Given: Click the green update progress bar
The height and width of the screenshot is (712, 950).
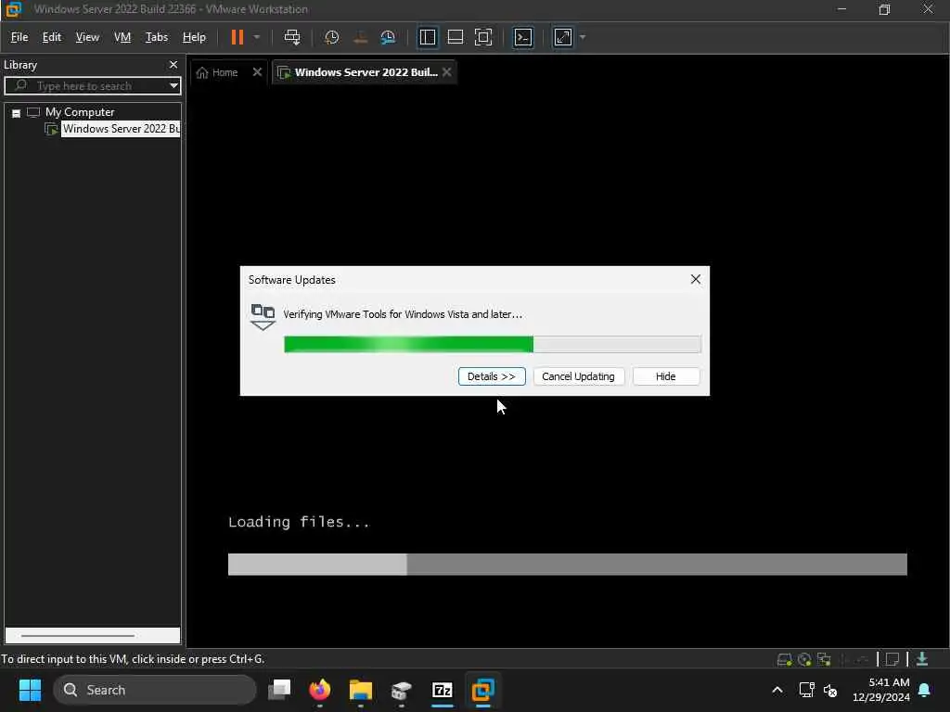Looking at the screenshot, I should tap(492, 344).
